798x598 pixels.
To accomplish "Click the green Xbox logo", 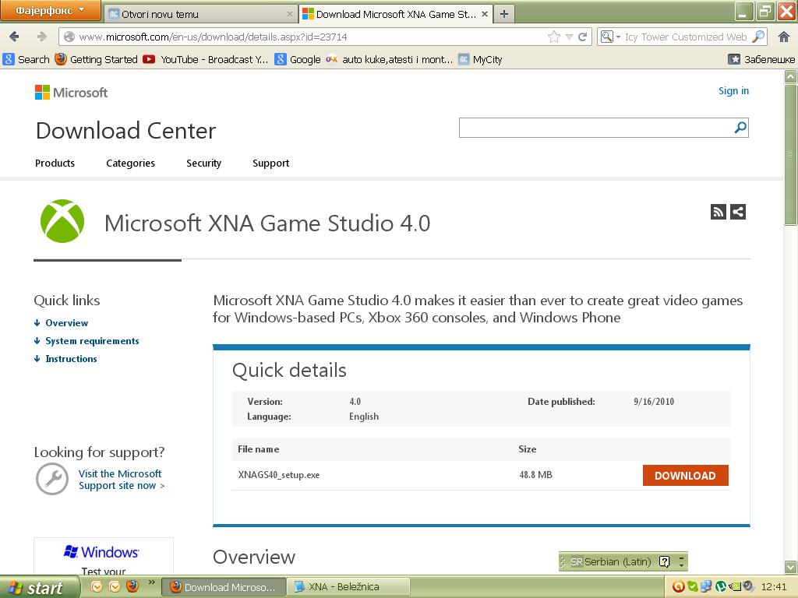I will pyautogui.click(x=62, y=221).
